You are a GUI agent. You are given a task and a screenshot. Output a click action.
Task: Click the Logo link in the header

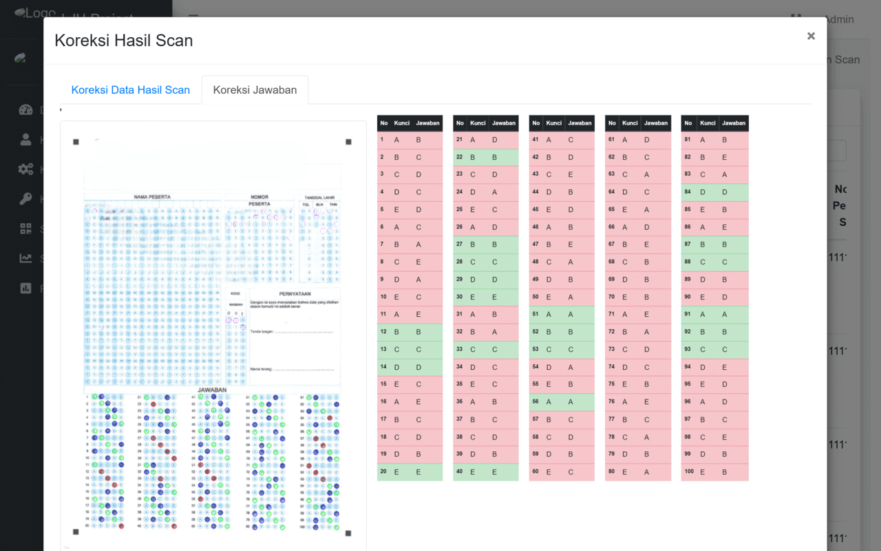(x=31, y=12)
